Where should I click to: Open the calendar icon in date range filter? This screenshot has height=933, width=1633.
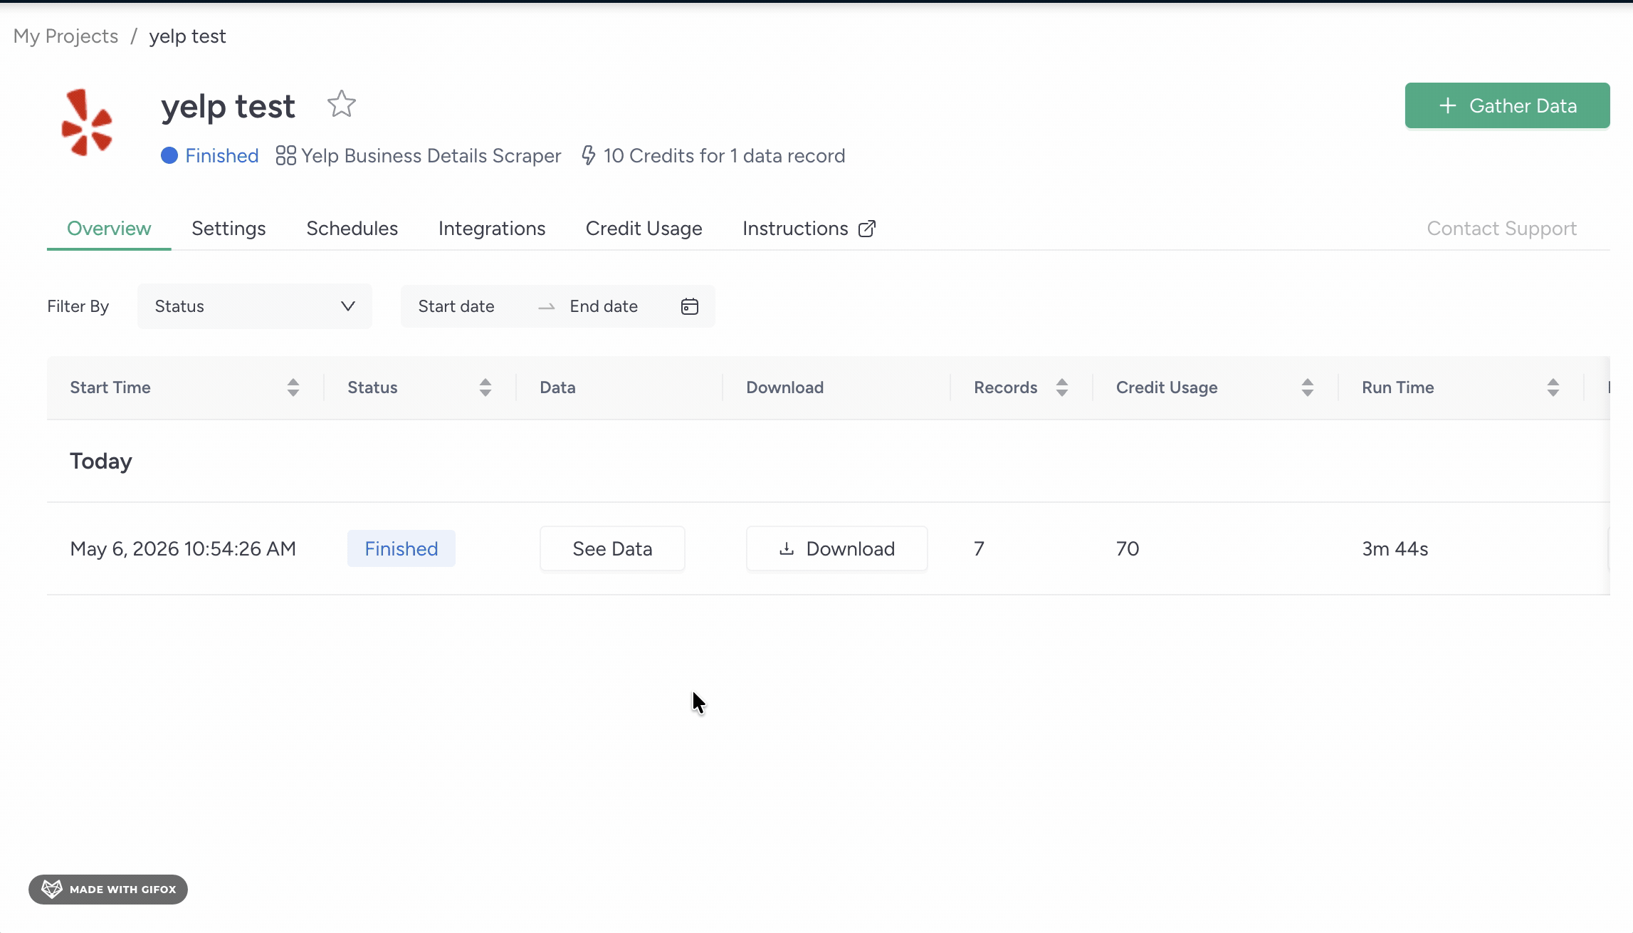point(690,306)
